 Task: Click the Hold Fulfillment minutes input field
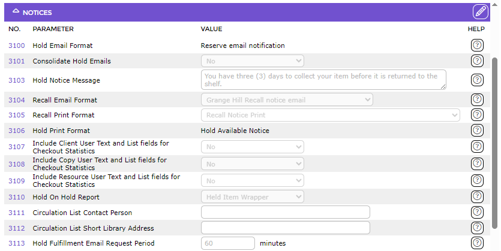coord(228,243)
